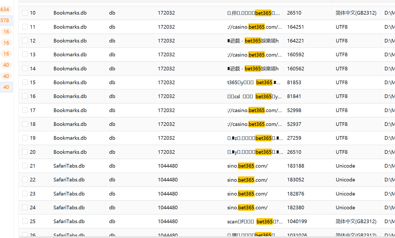Click the 1044480 size in row 24

click(168, 208)
